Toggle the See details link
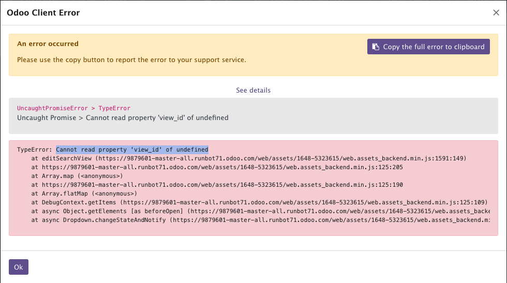The height and width of the screenshot is (283, 507). [253, 90]
